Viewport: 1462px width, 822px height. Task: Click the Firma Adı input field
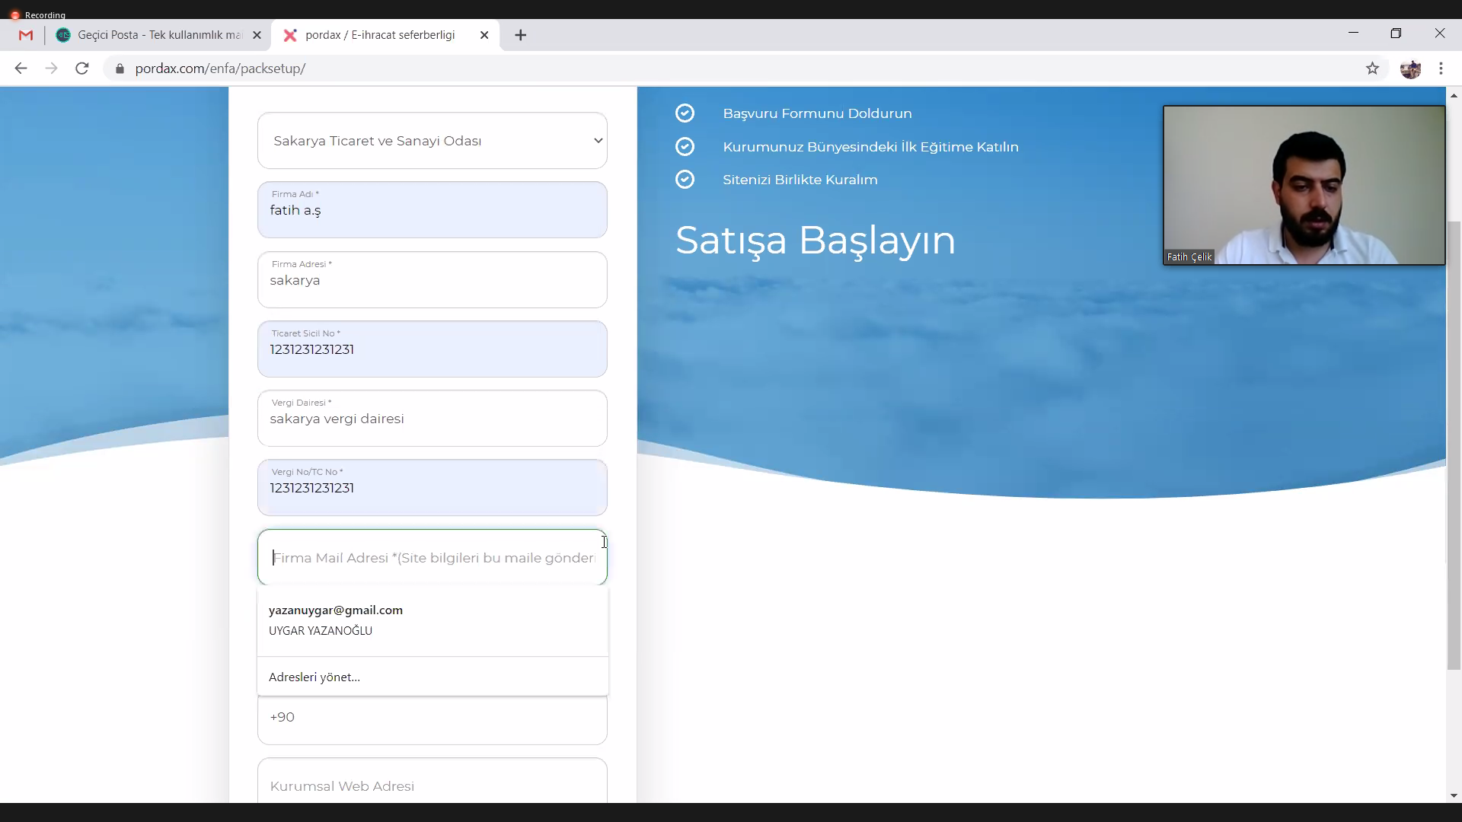(432, 211)
